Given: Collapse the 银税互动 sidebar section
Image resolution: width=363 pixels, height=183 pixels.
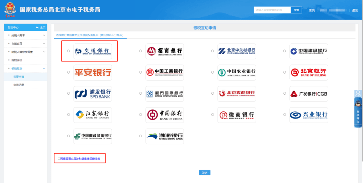Looking at the screenshot, I should [x=26, y=68].
